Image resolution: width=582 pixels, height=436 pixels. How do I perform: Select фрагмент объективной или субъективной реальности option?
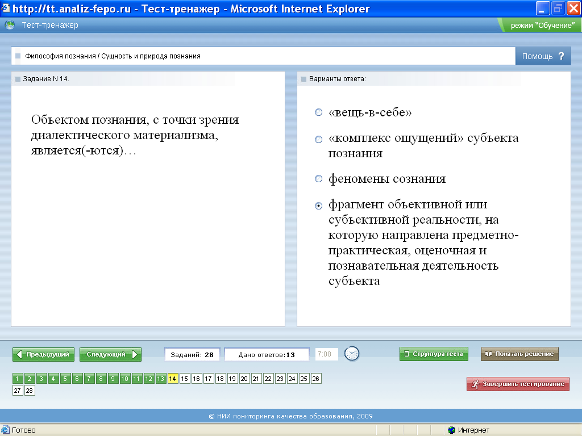click(318, 206)
